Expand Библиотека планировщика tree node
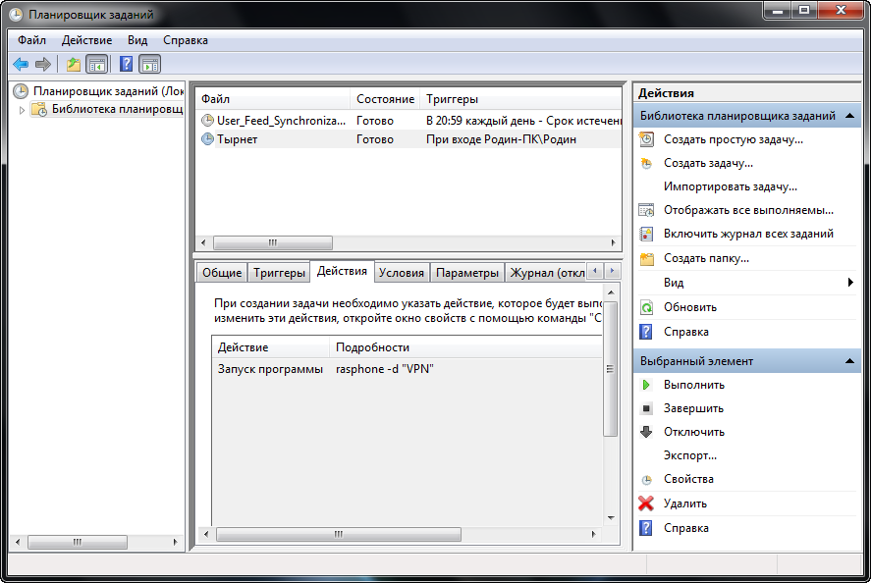The width and height of the screenshot is (871, 583). pyautogui.click(x=23, y=110)
